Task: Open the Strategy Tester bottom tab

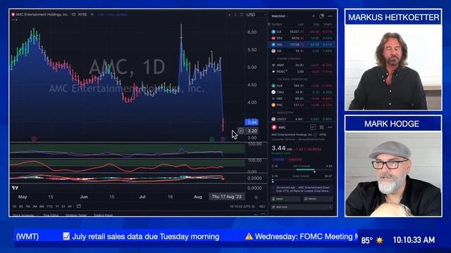Action: [x=76, y=215]
